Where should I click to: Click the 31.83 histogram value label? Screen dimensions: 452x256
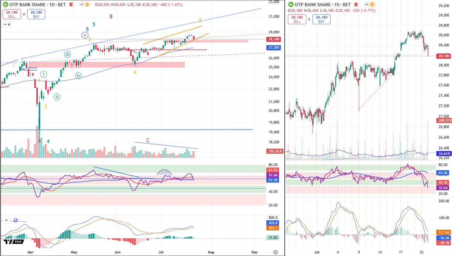click(273, 238)
